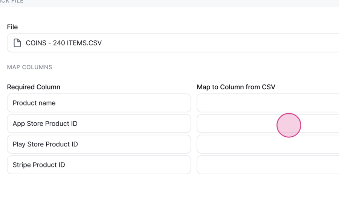Click the document icon beside the CSV filename
The image size is (339, 211).
tap(17, 43)
